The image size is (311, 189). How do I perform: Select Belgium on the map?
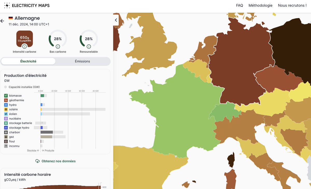[x=198, y=69]
